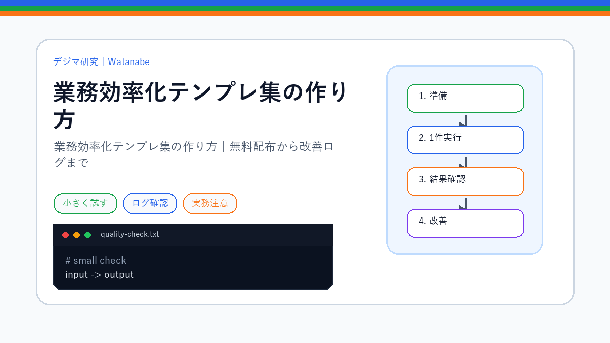Select step box 1. 準備
Viewport: 610px width, 343px height.
[465, 98]
